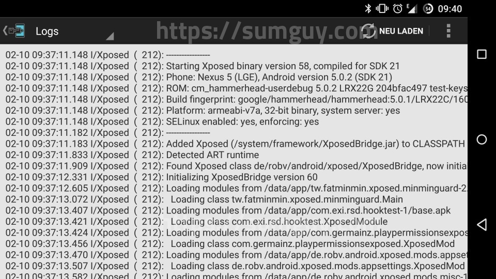The image size is (496, 279).
Task: Select the 'Detected ART runtime' log line
Action: 132,155
